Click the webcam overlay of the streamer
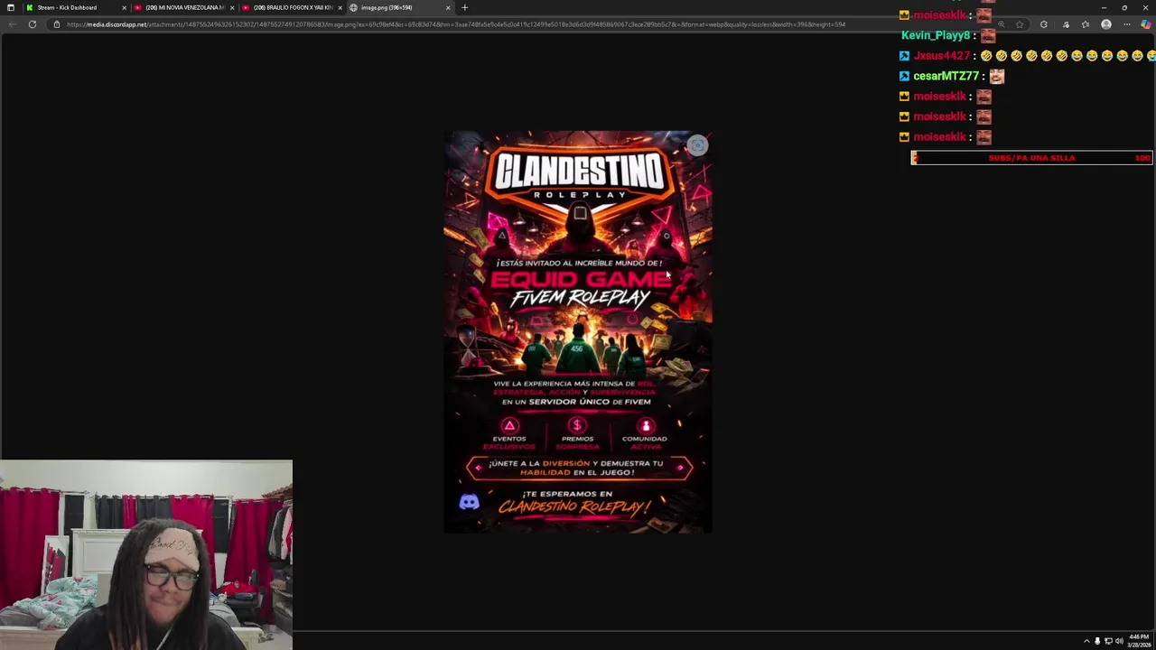The height and width of the screenshot is (650, 1156). [146, 555]
